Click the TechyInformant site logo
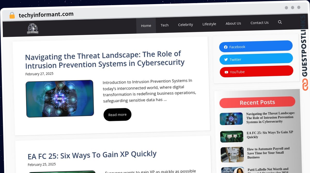Screen dimensions: 310x173 pyautogui.click(x=33, y=29)
